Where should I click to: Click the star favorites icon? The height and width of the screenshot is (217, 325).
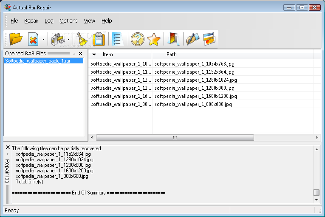tap(154, 39)
